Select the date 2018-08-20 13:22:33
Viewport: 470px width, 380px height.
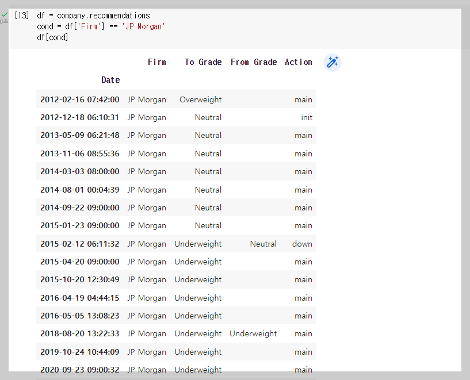coord(80,333)
